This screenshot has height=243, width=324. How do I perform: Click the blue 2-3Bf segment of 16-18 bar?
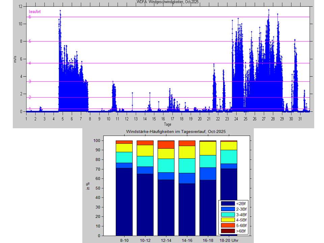pos(208,173)
